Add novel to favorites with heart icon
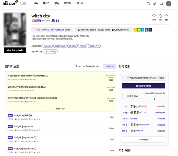Screen dimensions: 178x156 [154, 16]
